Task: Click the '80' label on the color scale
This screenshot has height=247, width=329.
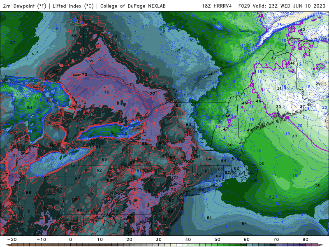Action: click(306, 240)
